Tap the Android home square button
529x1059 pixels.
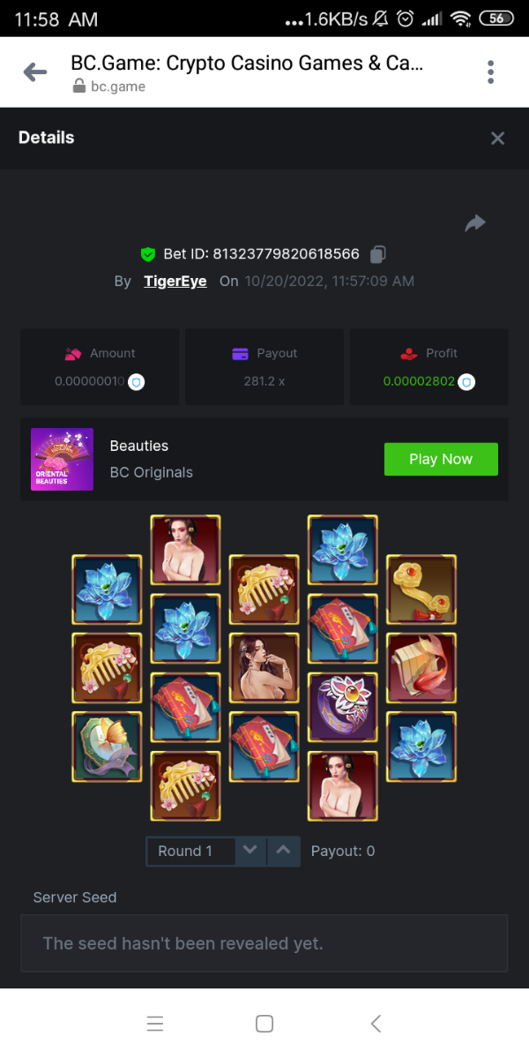click(264, 1024)
